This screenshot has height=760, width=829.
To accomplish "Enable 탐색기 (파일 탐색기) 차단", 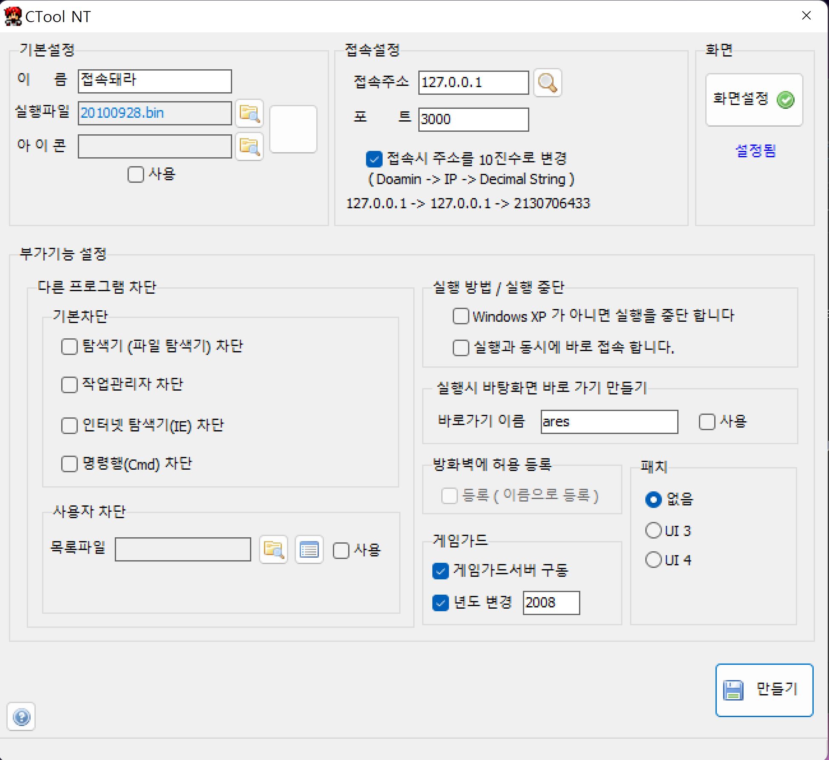I will pos(69,346).
